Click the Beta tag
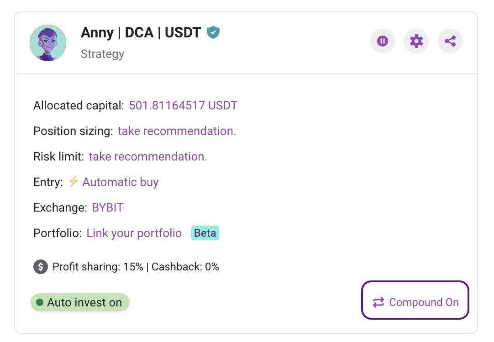The width and height of the screenshot is (494, 342). pyautogui.click(x=205, y=233)
